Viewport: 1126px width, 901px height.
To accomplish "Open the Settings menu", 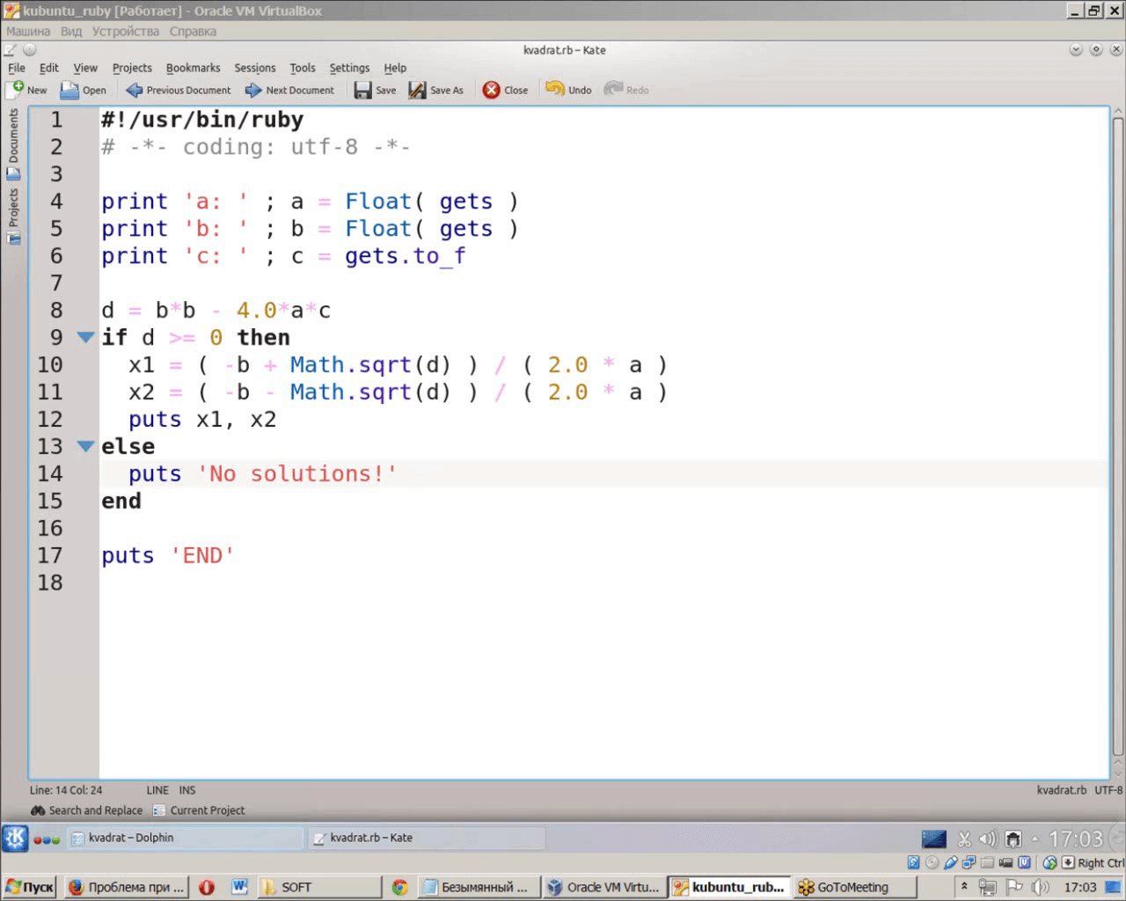I will click(x=349, y=68).
